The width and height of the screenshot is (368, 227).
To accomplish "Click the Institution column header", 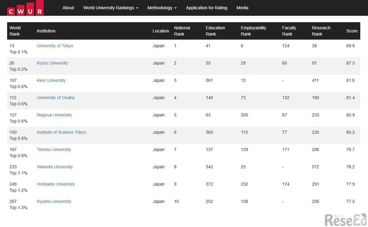I will [46, 31].
